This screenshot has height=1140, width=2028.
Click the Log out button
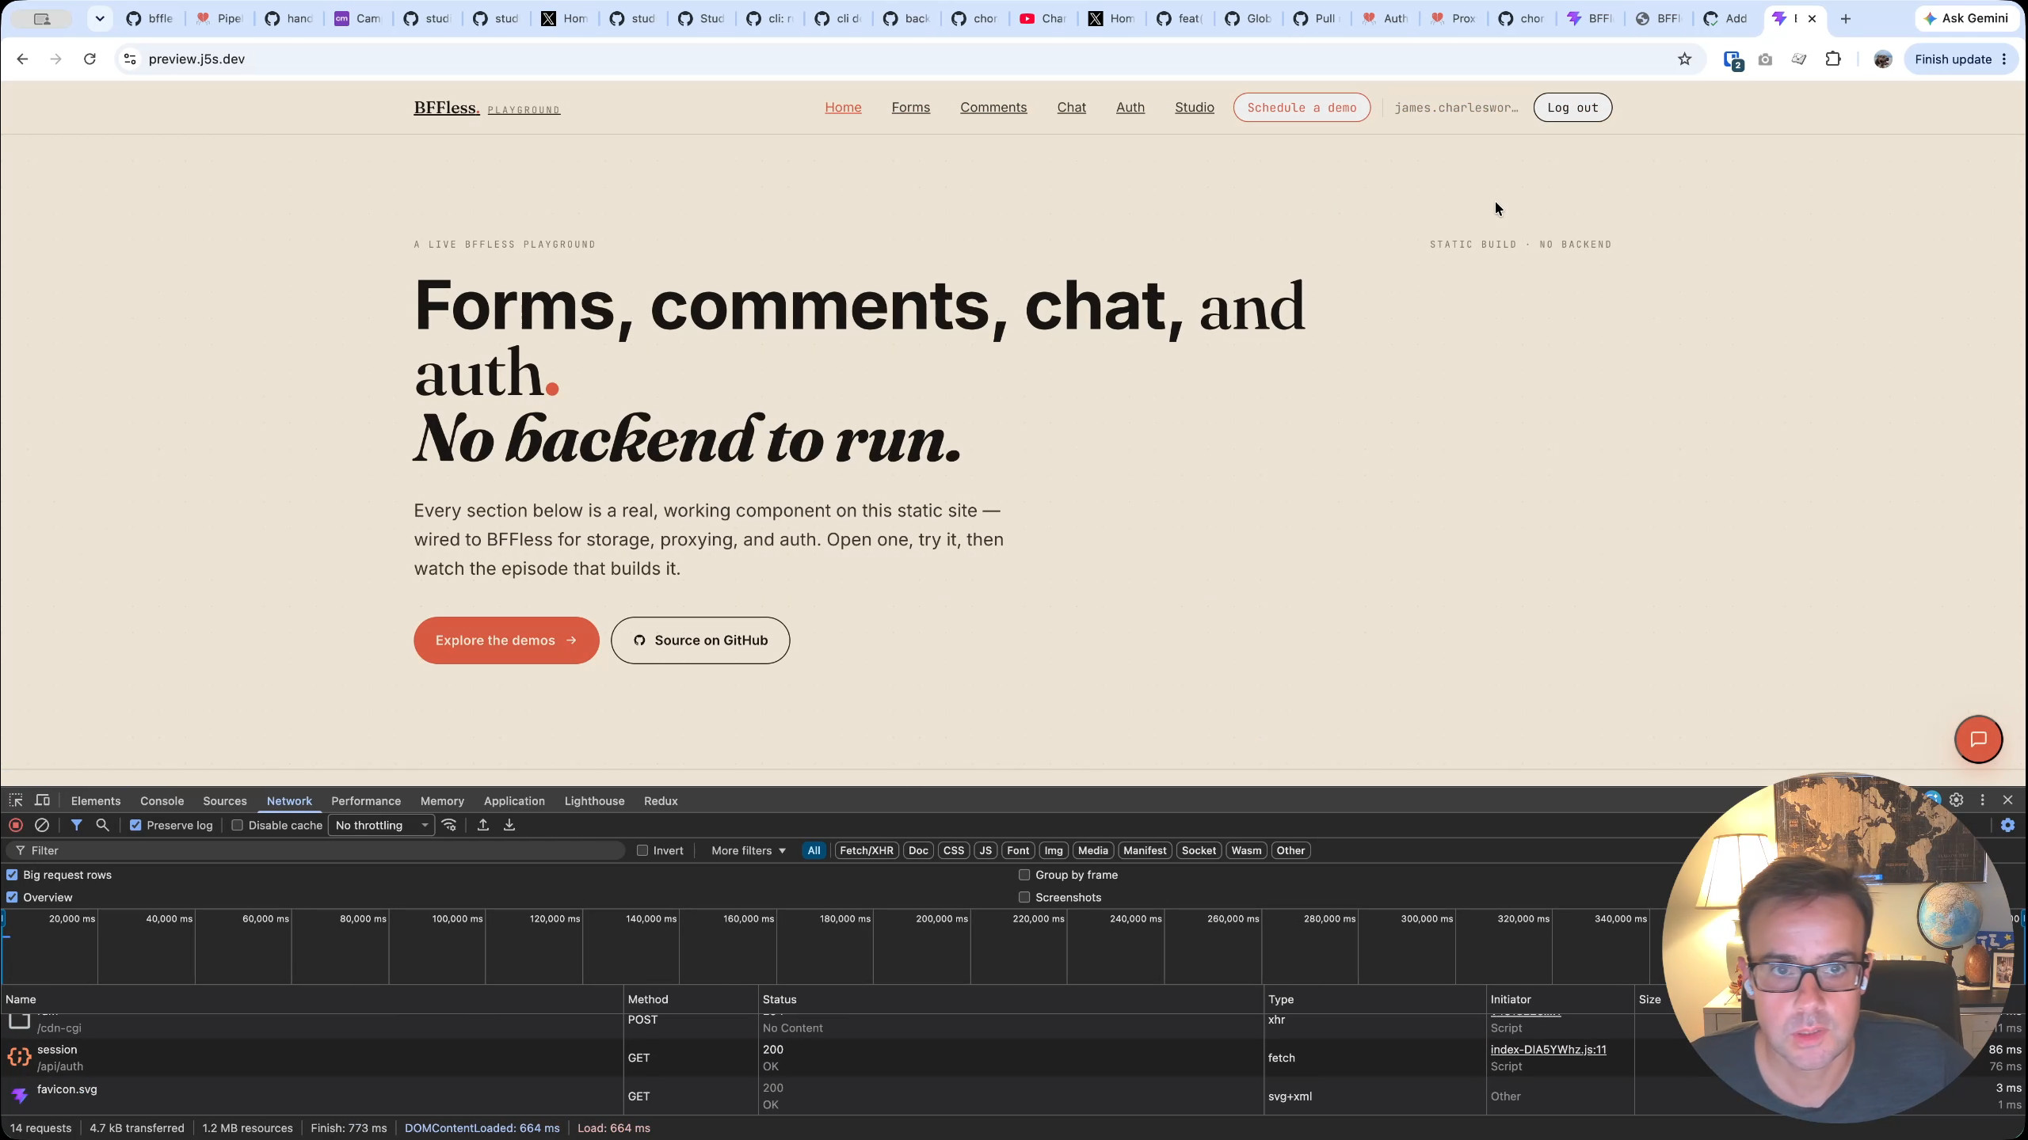click(x=1572, y=108)
